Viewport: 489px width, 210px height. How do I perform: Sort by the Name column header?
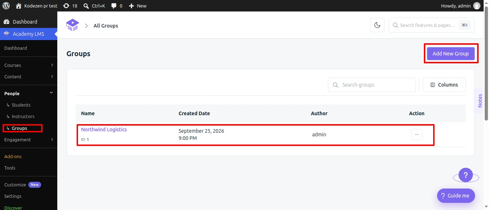point(88,113)
